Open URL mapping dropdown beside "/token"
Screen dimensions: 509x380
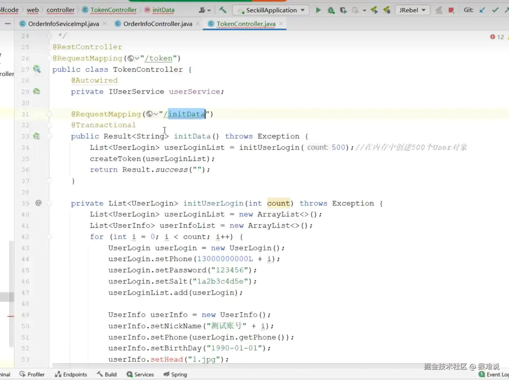click(x=133, y=58)
